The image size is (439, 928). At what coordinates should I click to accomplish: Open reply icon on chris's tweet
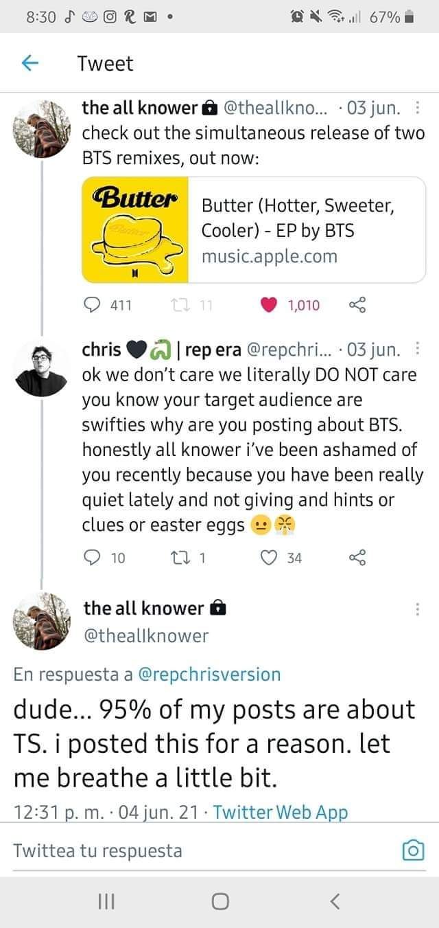click(93, 558)
